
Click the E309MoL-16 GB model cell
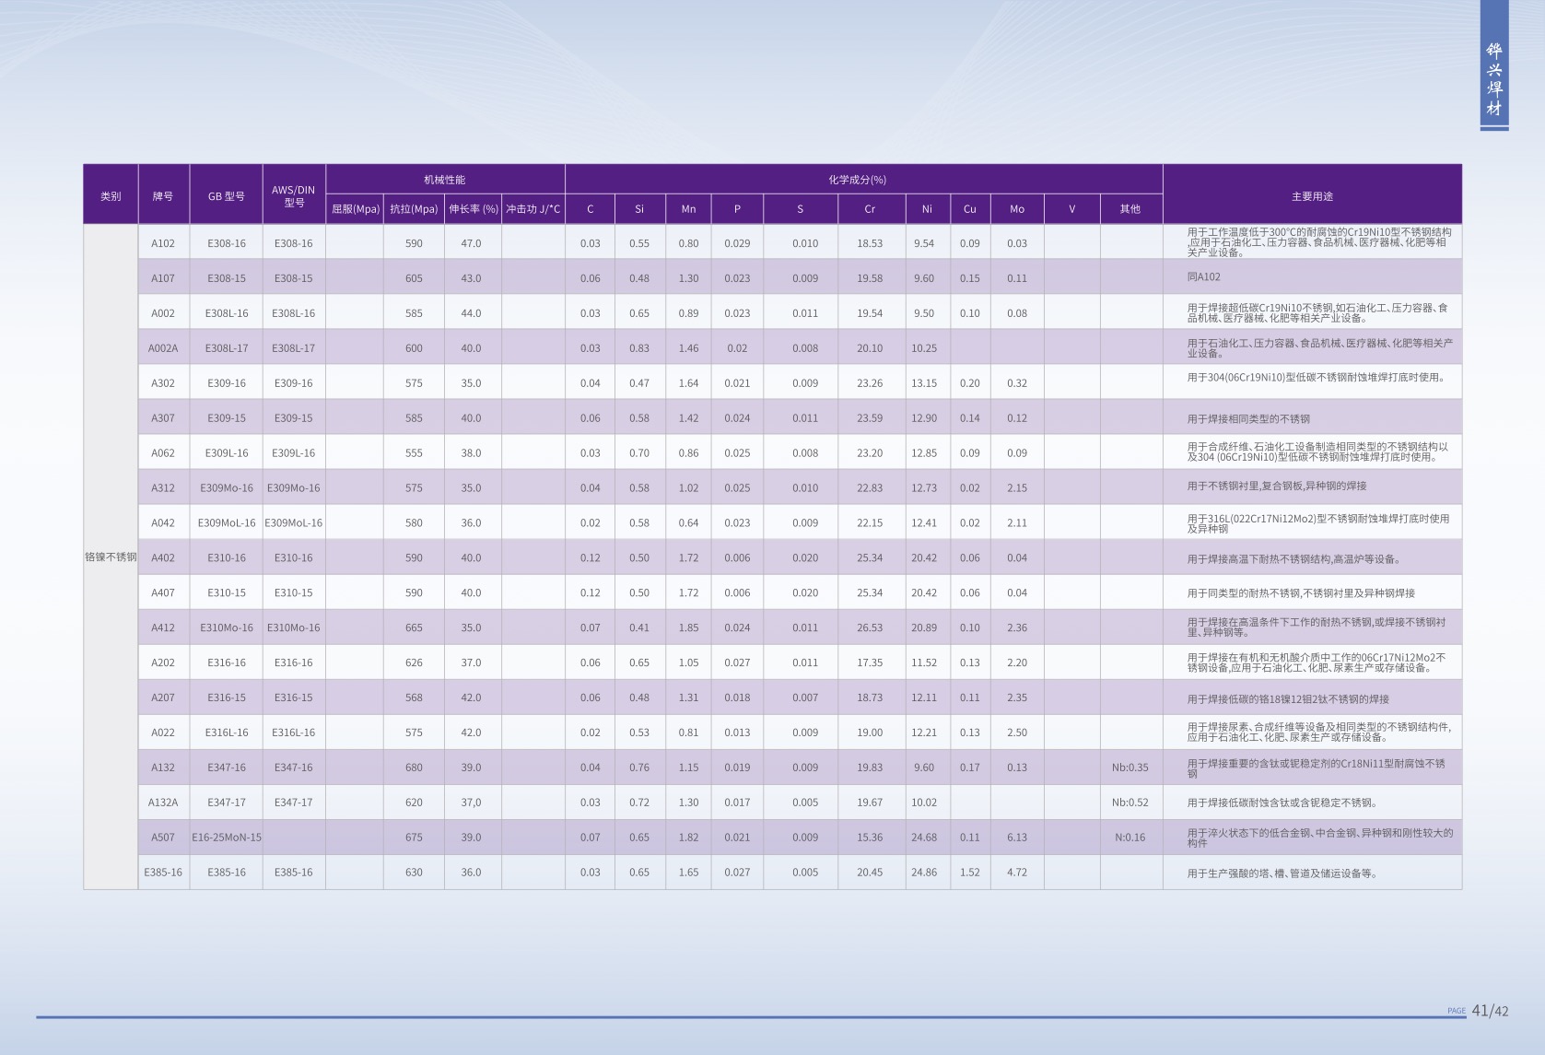pyautogui.click(x=226, y=522)
